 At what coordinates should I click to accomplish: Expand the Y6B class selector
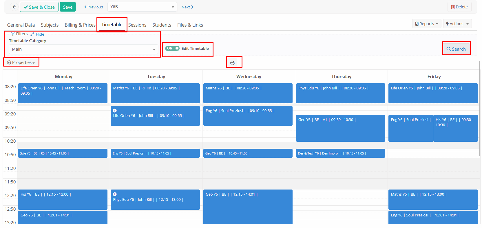(142, 7)
